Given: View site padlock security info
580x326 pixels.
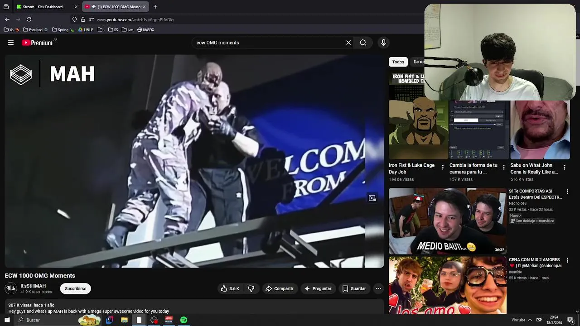Looking at the screenshot, I should pyautogui.click(x=83, y=19).
